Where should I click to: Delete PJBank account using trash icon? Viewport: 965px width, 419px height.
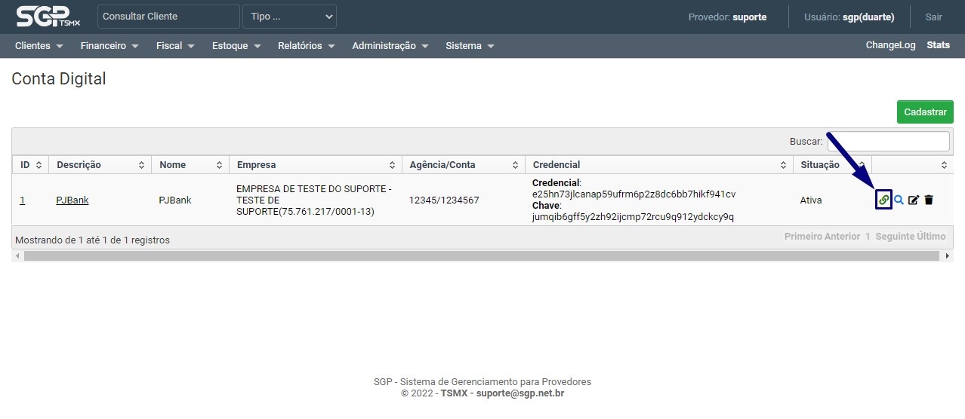929,200
